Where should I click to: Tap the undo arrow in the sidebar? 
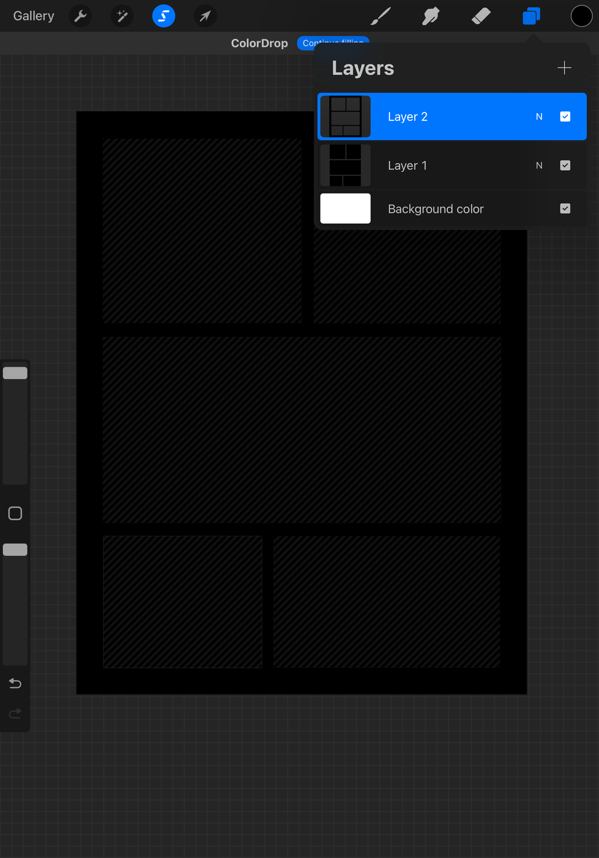point(14,683)
